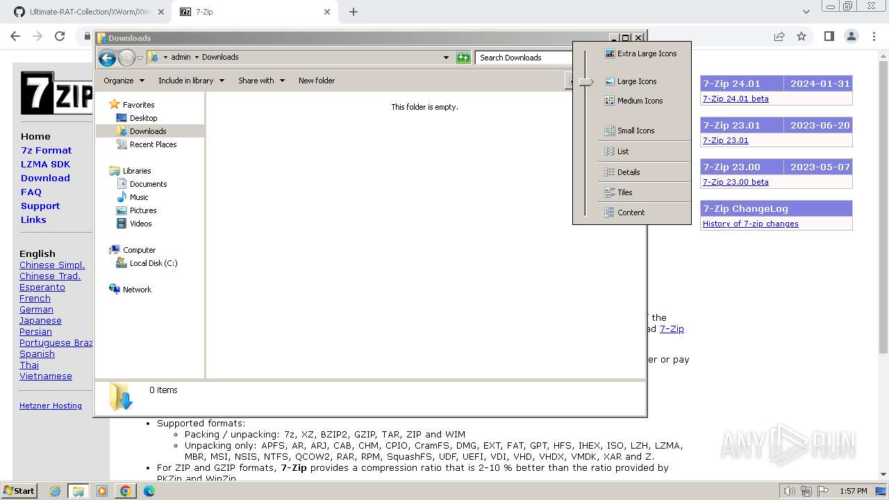
Task: Click the 7z Format sidebar link
Action: click(x=46, y=150)
